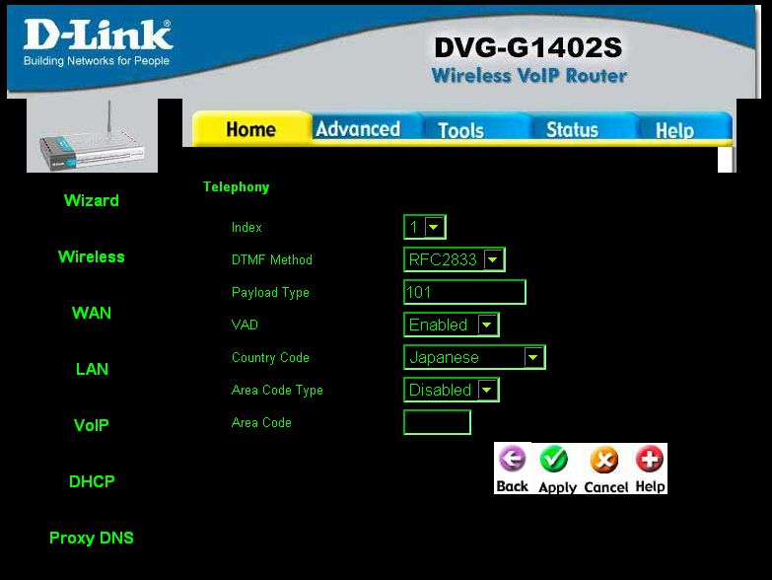772x580 pixels.
Task: Switch to the Home tab
Action: (251, 129)
